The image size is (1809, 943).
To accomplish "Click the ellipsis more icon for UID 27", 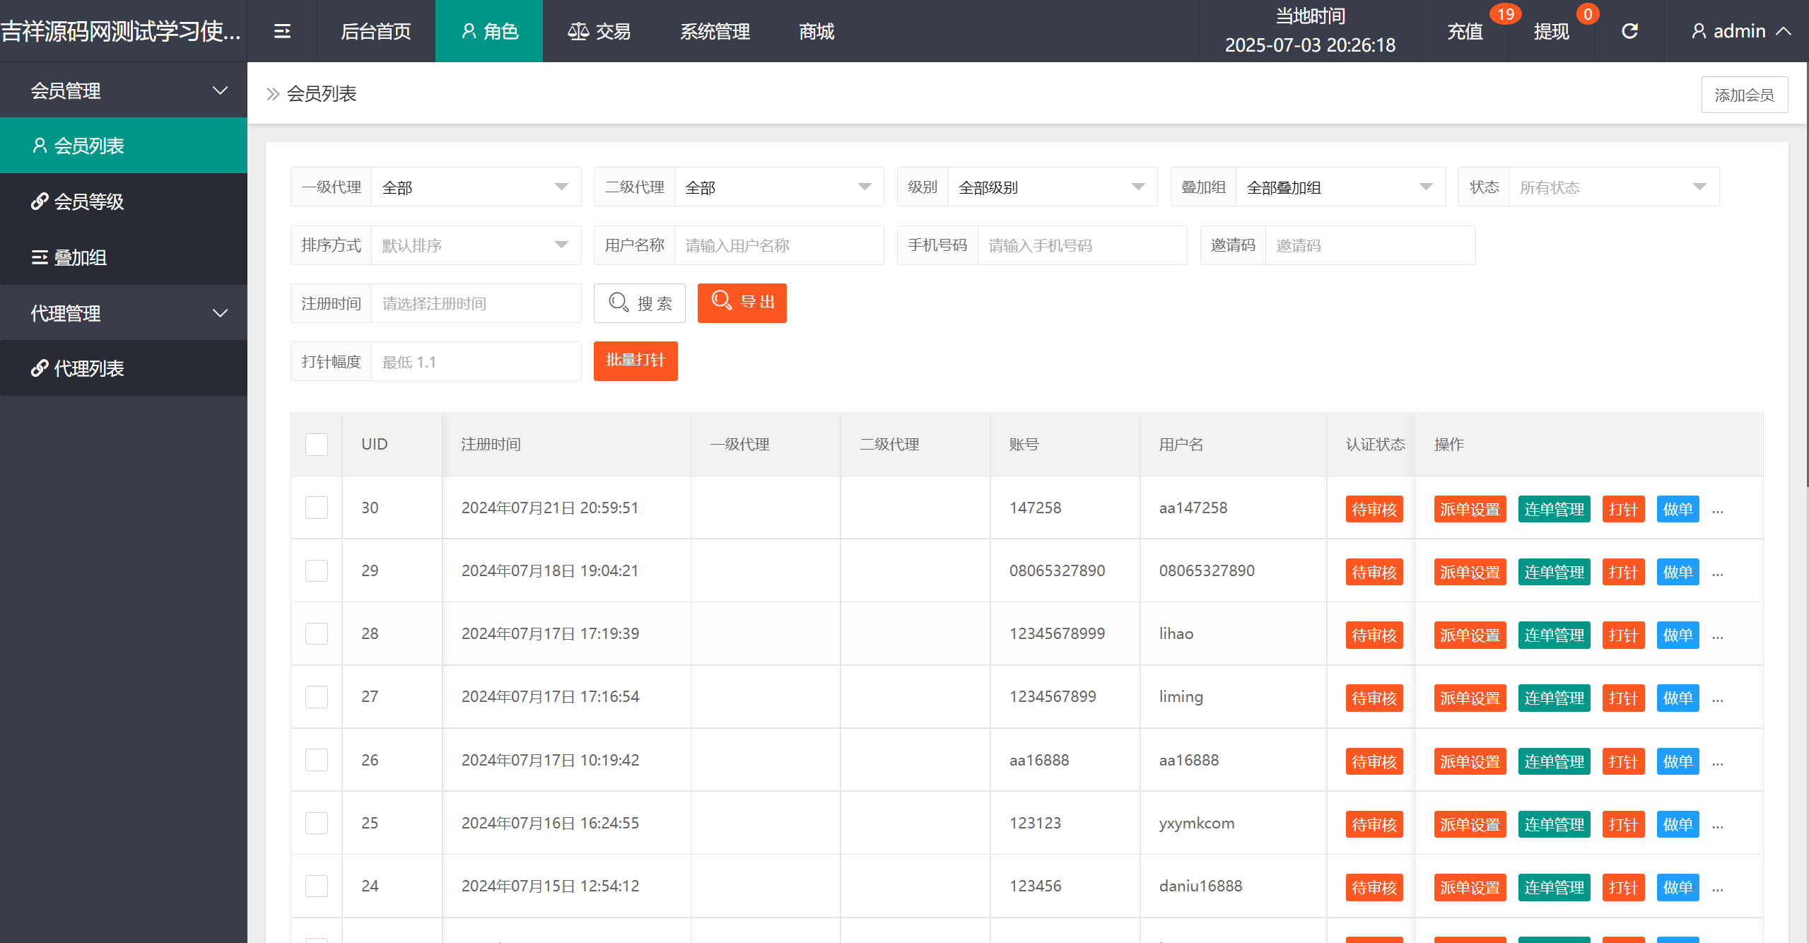I will pyautogui.click(x=1718, y=699).
